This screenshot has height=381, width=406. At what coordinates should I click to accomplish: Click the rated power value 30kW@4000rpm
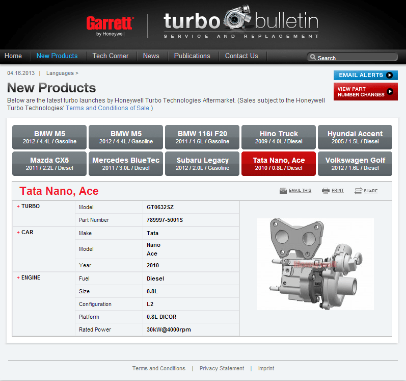tap(169, 329)
